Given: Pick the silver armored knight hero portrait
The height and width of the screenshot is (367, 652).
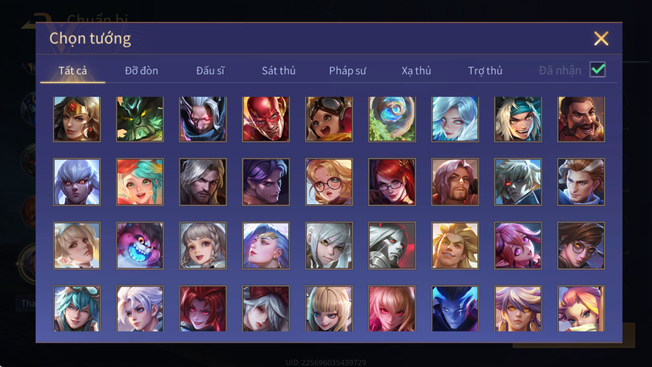Looking at the screenshot, I should [x=392, y=245].
